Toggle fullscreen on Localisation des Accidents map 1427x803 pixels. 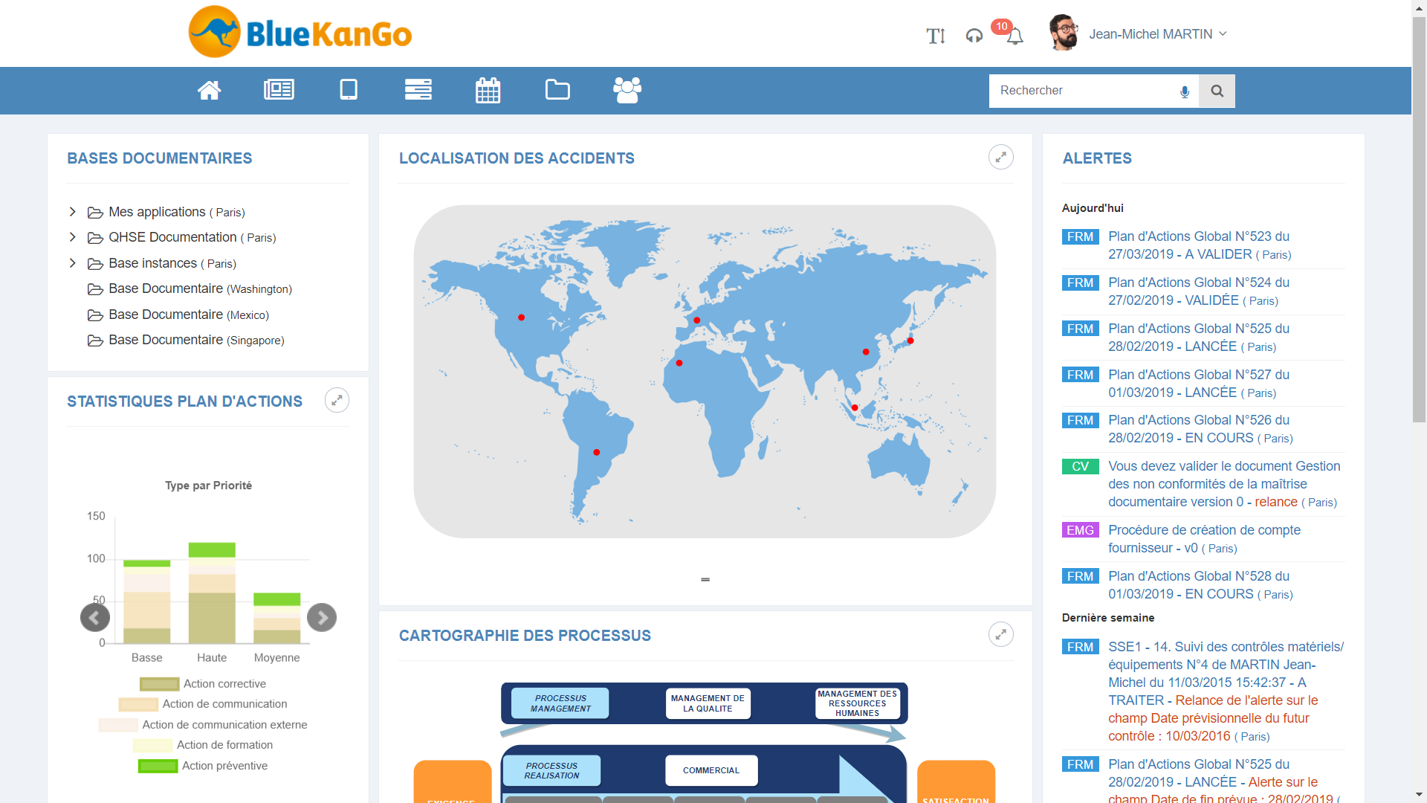point(1000,156)
